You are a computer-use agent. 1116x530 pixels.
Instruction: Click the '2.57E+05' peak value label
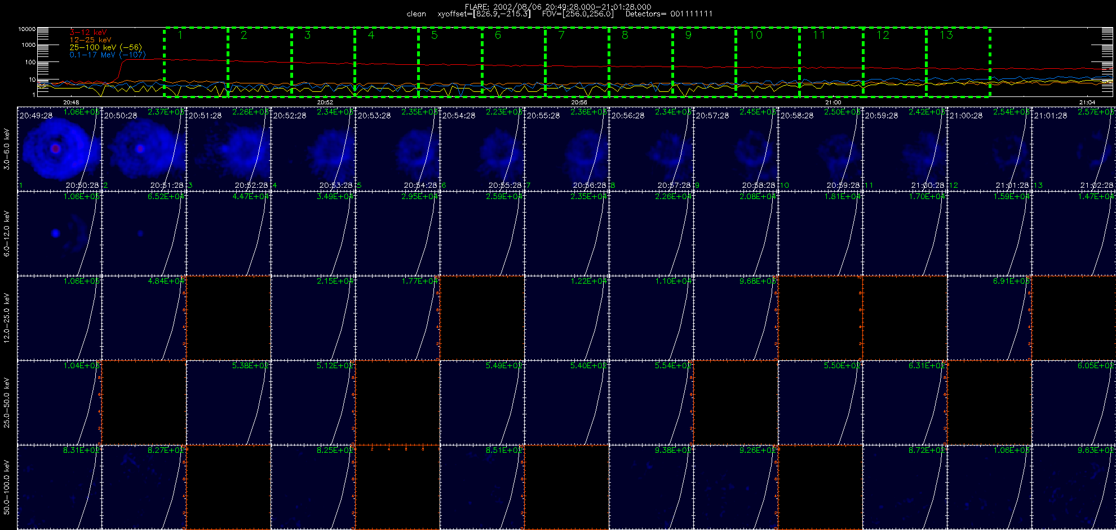point(1097,112)
